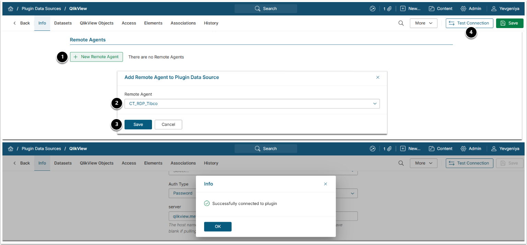Click the green Save button with disk icon

[x=510, y=23]
